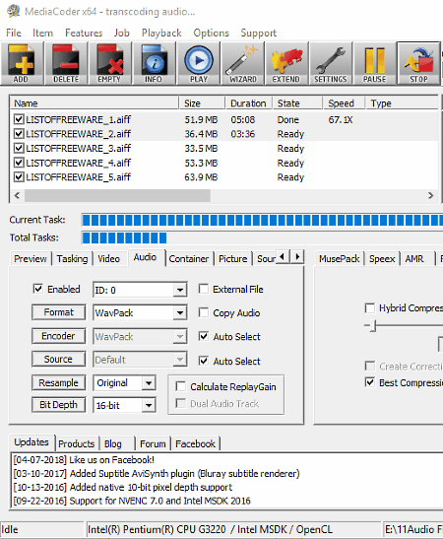
Task: Sort list by Duration column header
Action: [249, 103]
